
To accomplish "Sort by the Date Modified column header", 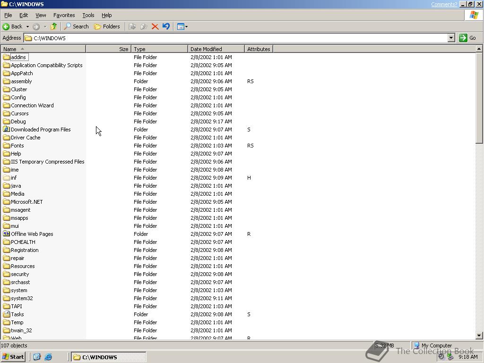I will [x=216, y=49].
